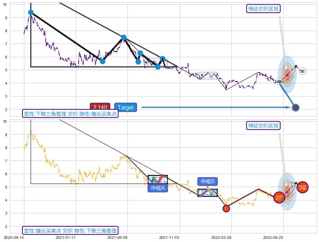Click the 显性:下降三角整理 caption in upper chart
The width and height of the screenshot is (319, 242).
70,114
